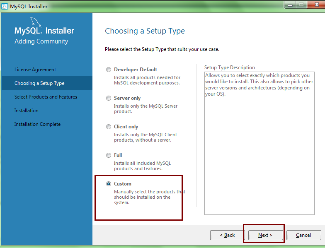Click 'Please select the Setup Type' instruction text
The height and width of the screenshot is (248, 325).
pyautogui.click(x=162, y=49)
